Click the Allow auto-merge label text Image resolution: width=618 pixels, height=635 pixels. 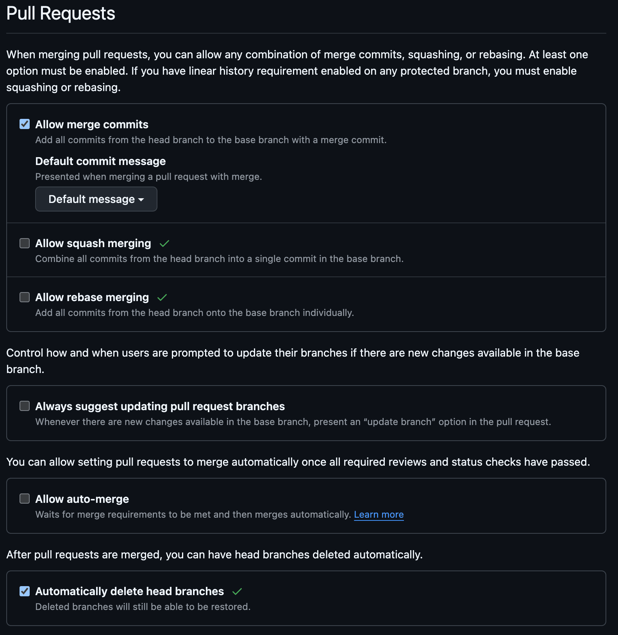point(82,499)
